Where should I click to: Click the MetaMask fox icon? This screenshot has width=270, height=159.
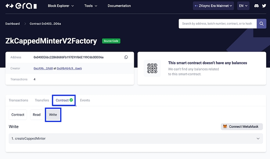pos(225,127)
